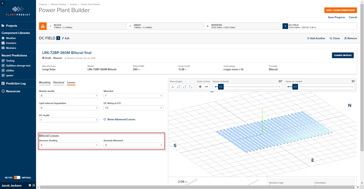Select the XY plane view angle icon
Image resolution: width=364 pixels, height=189 pixels.
pos(179,87)
